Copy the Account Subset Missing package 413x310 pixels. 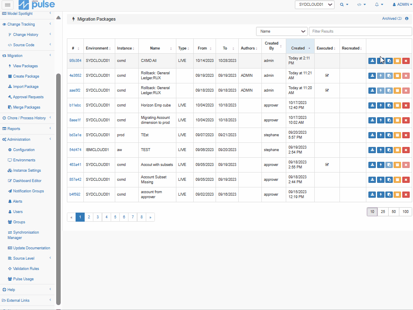point(389,180)
